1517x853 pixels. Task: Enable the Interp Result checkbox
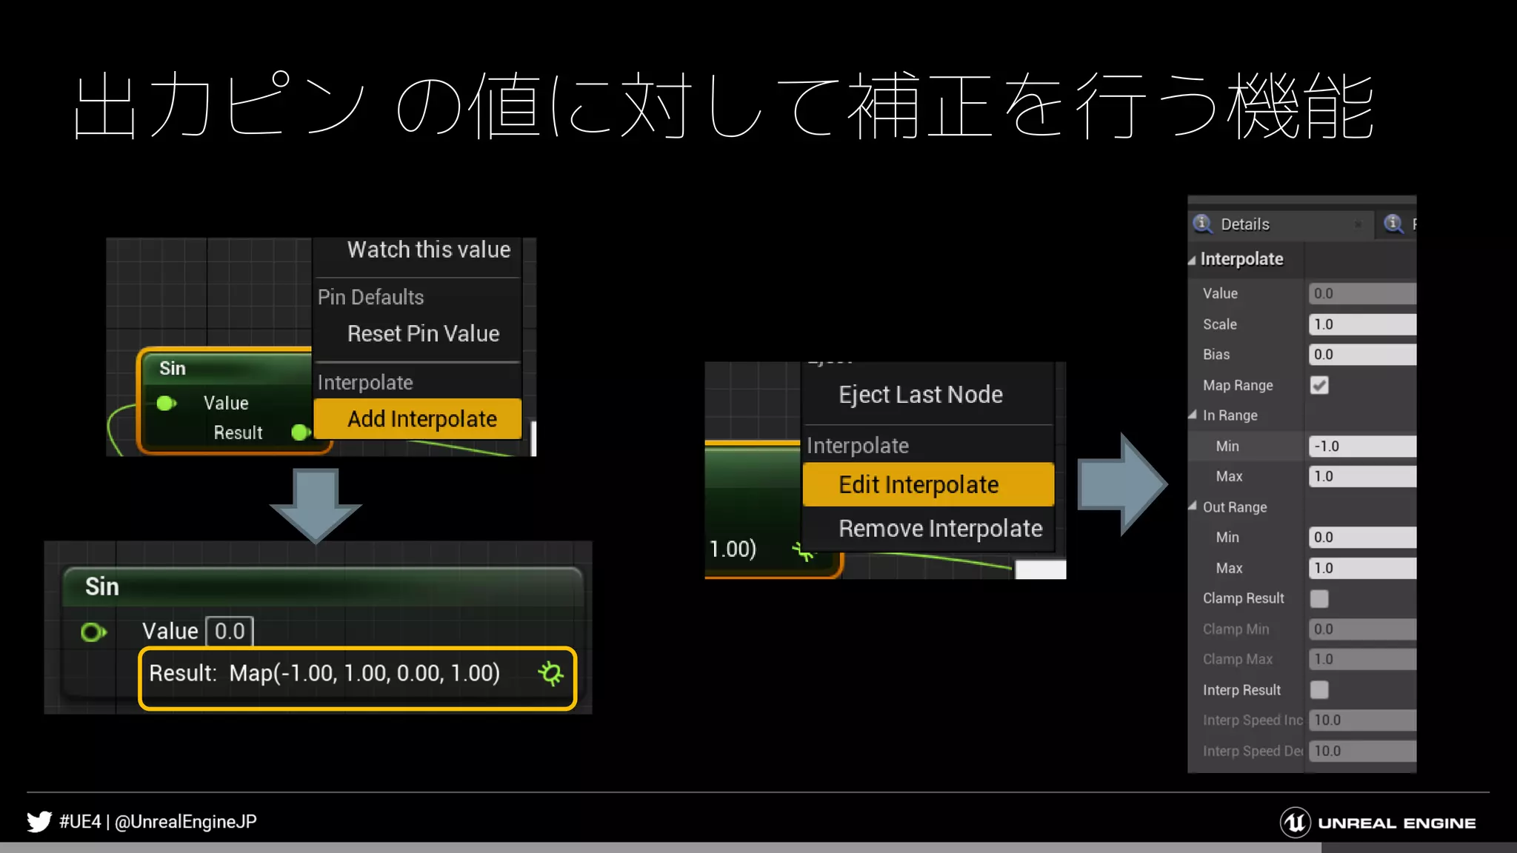pyautogui.click(x=1319, y=690)
